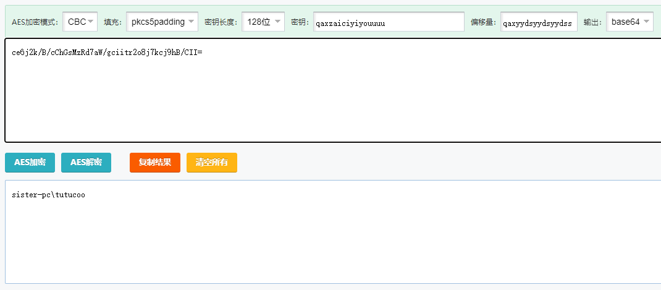
Task: Click inside the sister-pc\tutucoo result textarea
Action: pyautogui.click(x=333, y=232)
